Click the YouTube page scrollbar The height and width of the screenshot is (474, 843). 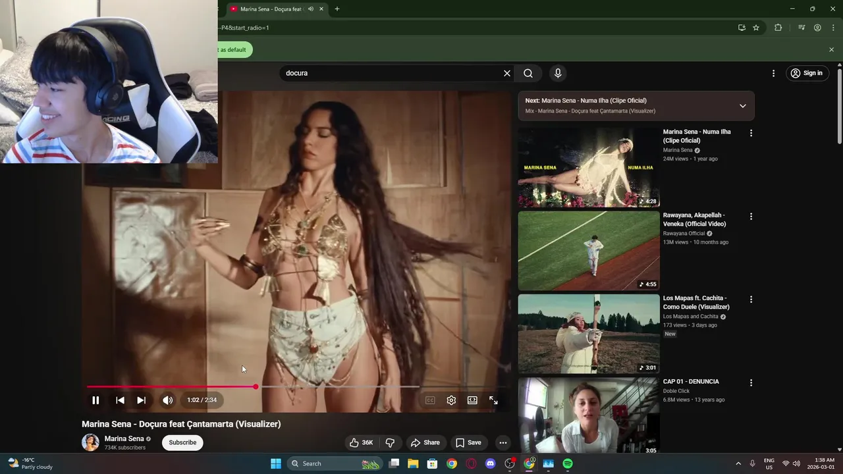840,105
